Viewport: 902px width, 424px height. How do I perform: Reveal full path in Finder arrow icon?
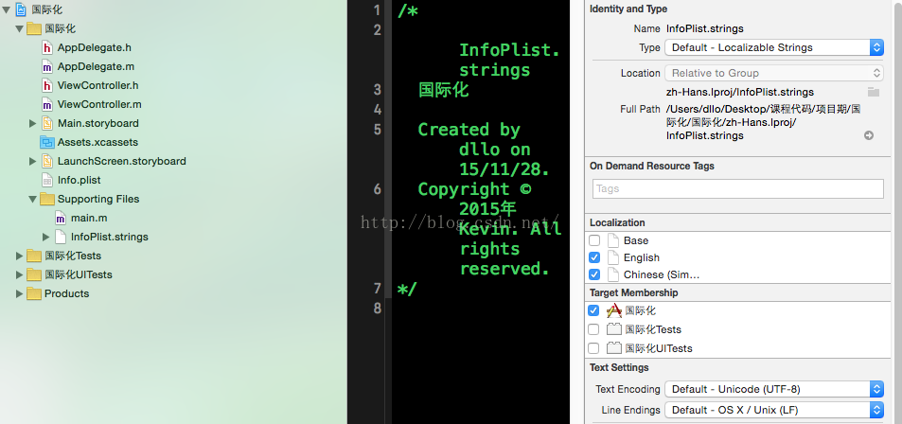869,135
